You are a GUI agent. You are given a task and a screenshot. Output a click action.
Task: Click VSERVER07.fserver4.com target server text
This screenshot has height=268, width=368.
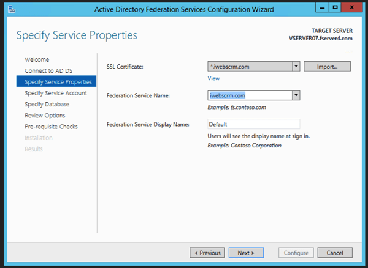pyautogui.click(x=321, y=39)
